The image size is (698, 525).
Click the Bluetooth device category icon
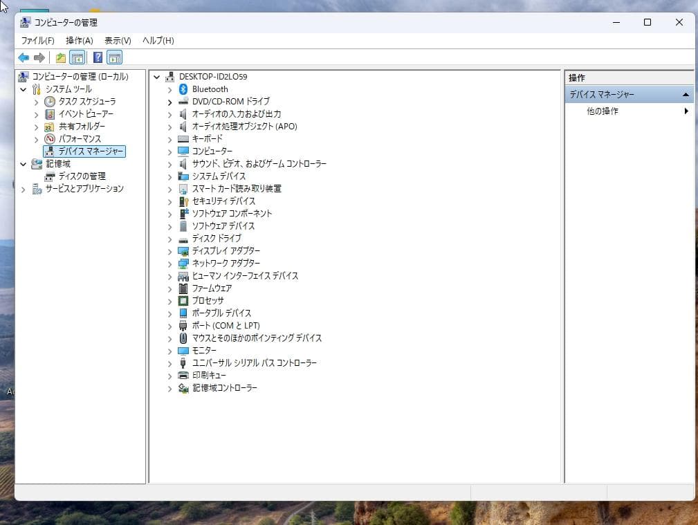click(183, 89)
